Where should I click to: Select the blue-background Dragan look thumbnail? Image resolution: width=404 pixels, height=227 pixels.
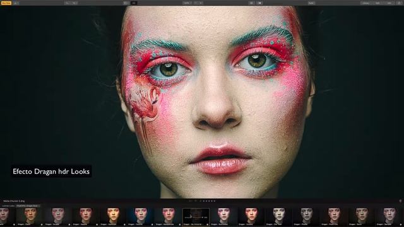(x=141, y=216)
